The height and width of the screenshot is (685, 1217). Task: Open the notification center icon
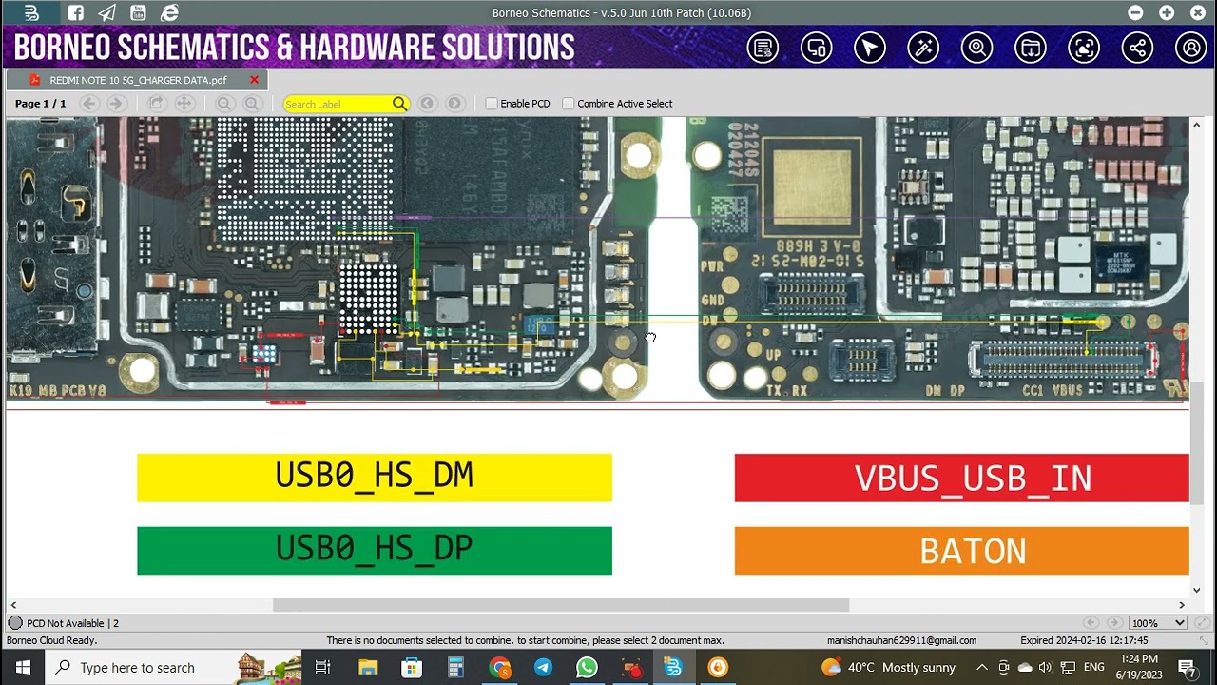[x=1188, y=668]
